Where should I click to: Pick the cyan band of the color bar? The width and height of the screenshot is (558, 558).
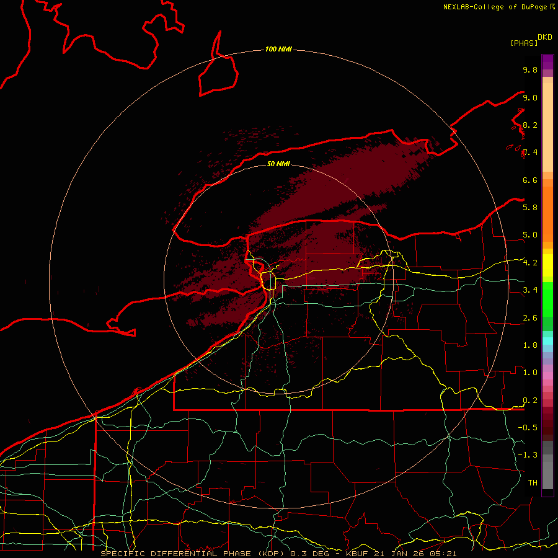click(547, 341)
